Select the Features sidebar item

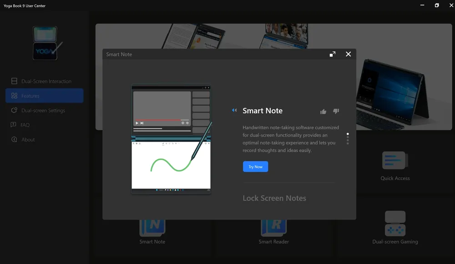coord(44,95)
